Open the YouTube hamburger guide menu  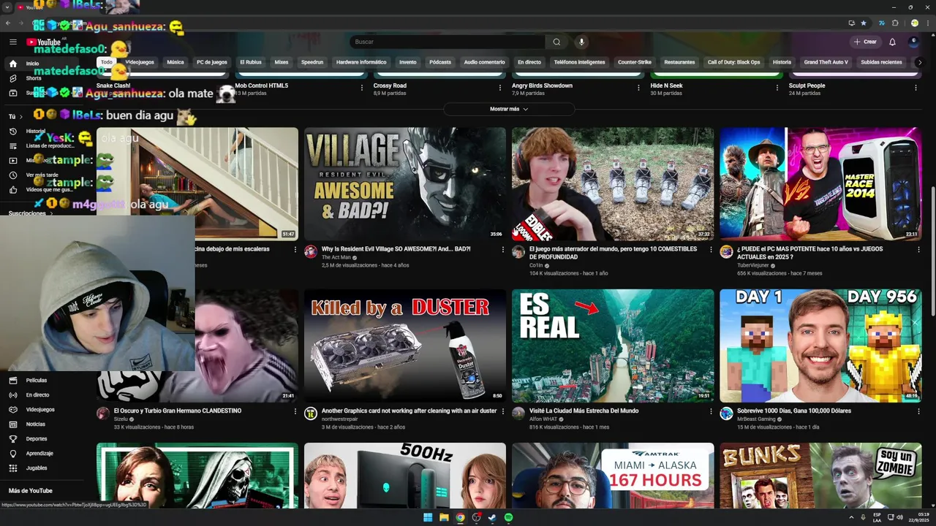13,42
